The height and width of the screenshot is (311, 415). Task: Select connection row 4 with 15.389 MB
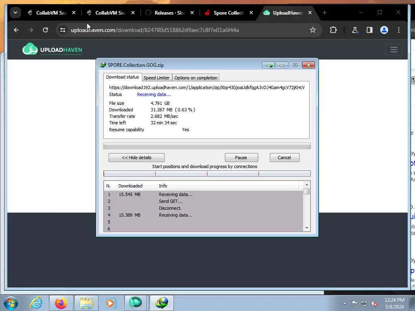point(203,215)
